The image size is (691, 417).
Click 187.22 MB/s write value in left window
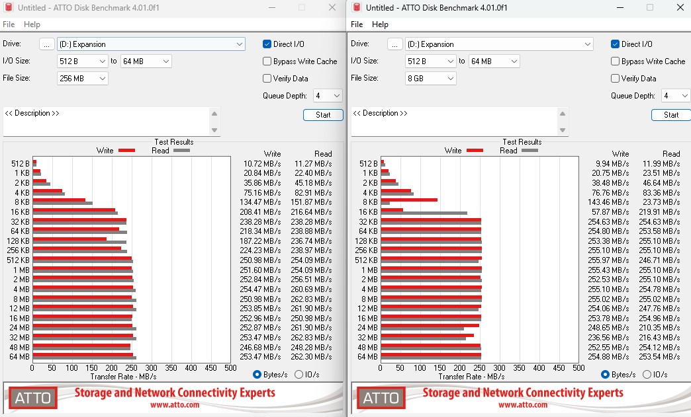point(260,241)
